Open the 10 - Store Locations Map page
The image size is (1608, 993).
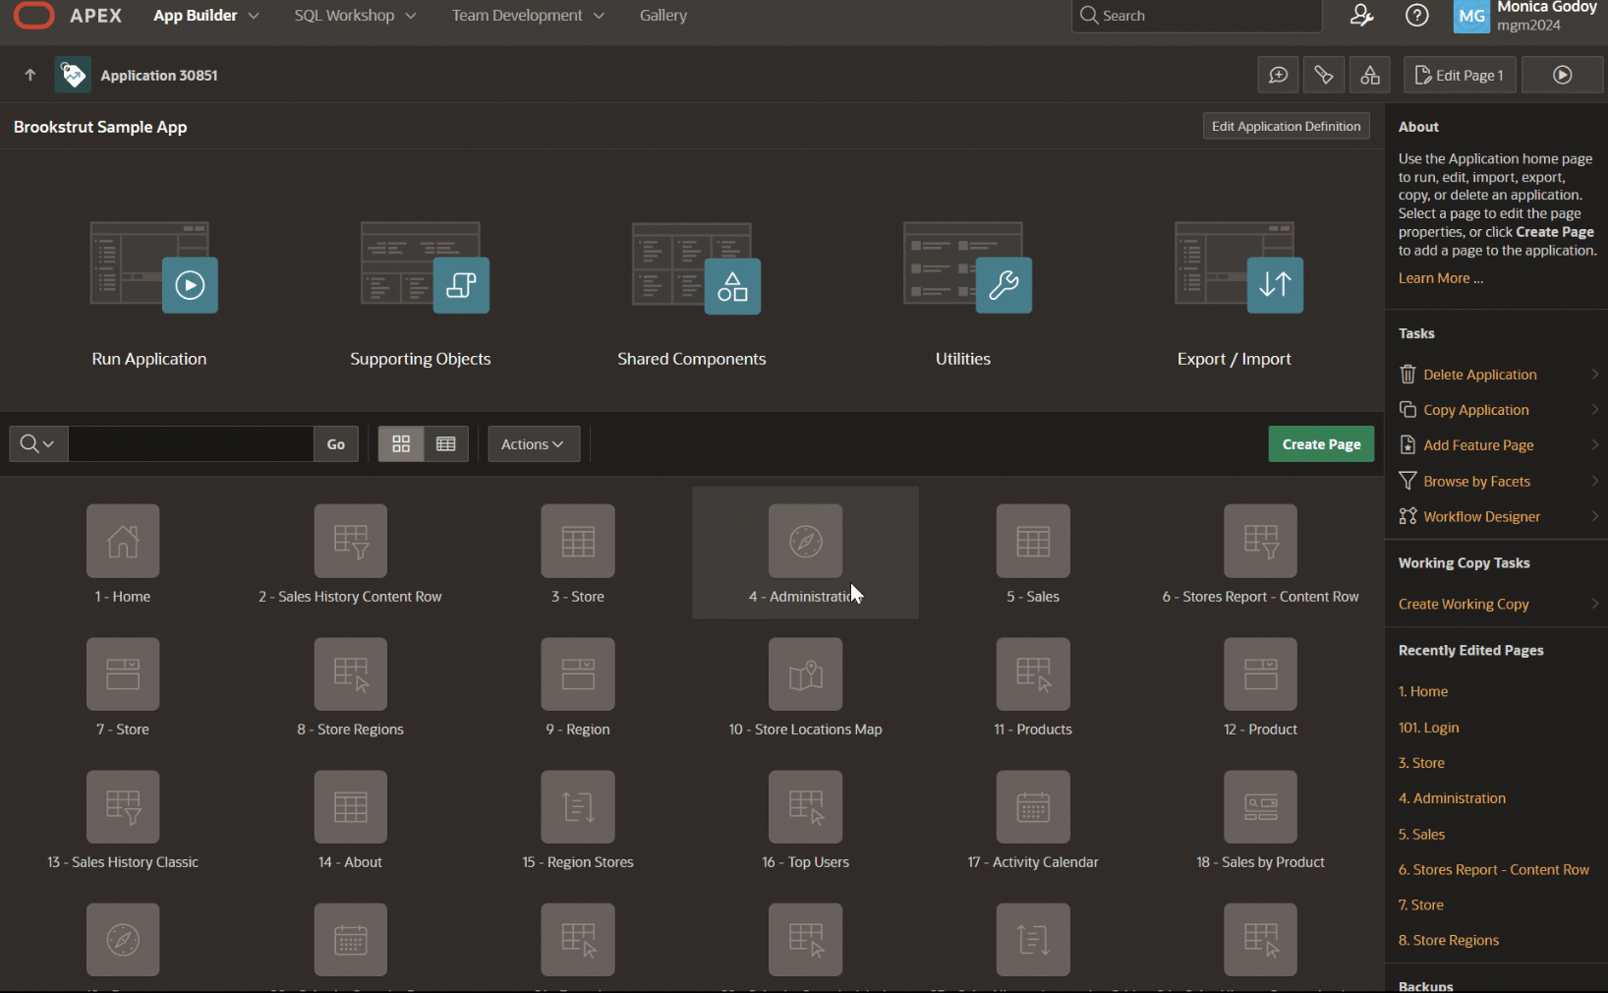805,675
